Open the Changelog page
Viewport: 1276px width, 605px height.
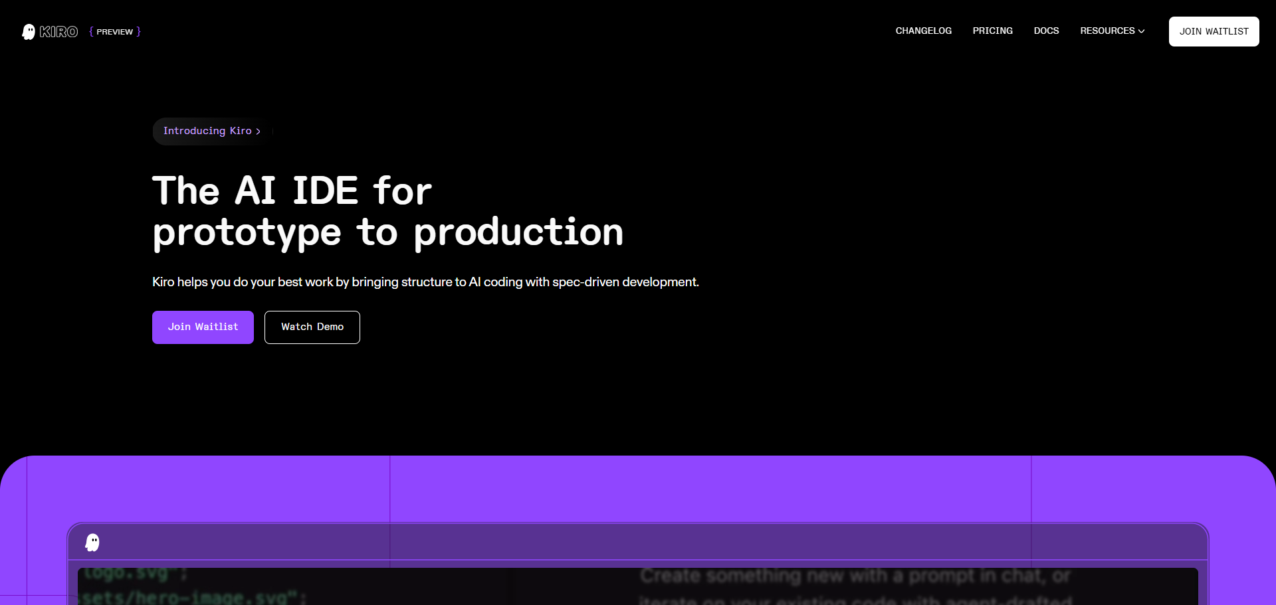pyautogui.click(x=923, y=31)
